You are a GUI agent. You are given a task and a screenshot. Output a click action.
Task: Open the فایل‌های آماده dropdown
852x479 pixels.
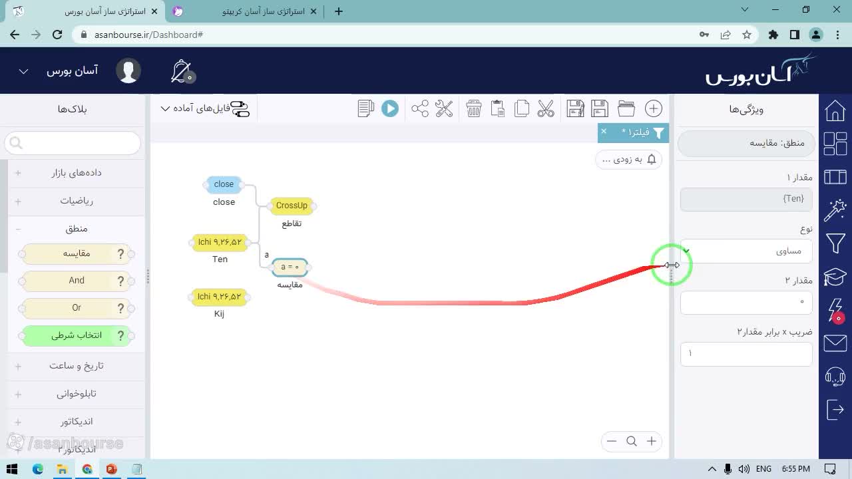[205, 108]
